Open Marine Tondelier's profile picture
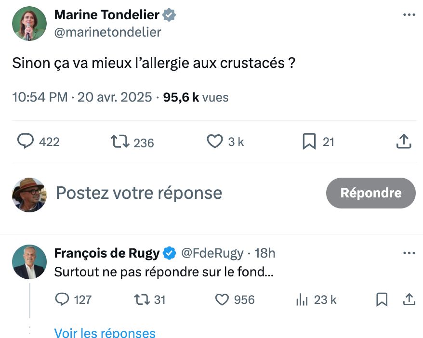This screenshot has height=338, width=423. click(29, 24)
